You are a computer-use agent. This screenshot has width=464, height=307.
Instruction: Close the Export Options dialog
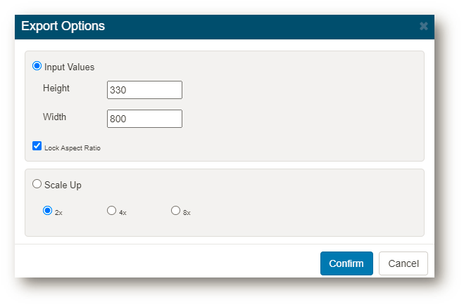pos(423,26)
